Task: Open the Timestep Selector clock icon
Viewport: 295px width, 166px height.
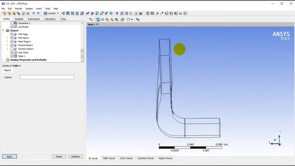Action: 147,13
